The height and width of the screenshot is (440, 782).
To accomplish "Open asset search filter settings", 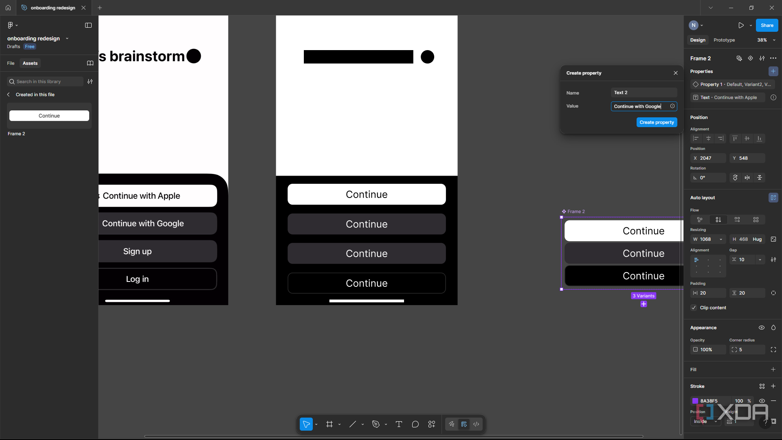I will tap(90, 81).
